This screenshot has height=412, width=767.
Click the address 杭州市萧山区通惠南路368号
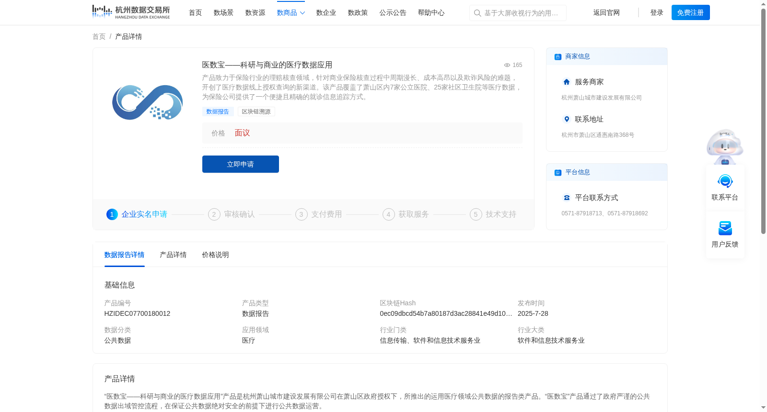point(598,135)
